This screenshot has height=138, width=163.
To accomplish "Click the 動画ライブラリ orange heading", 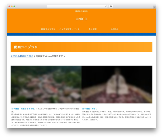I will click(x=81, y=47).
